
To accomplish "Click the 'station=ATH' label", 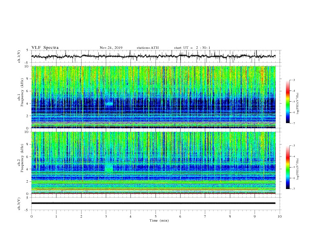I will (x=148, y=48).
